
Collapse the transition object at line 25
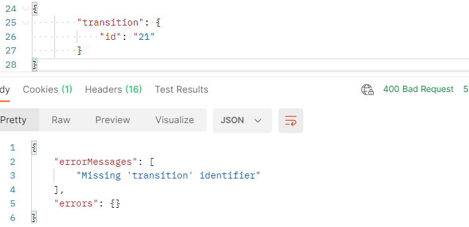[x=26, y=22]
